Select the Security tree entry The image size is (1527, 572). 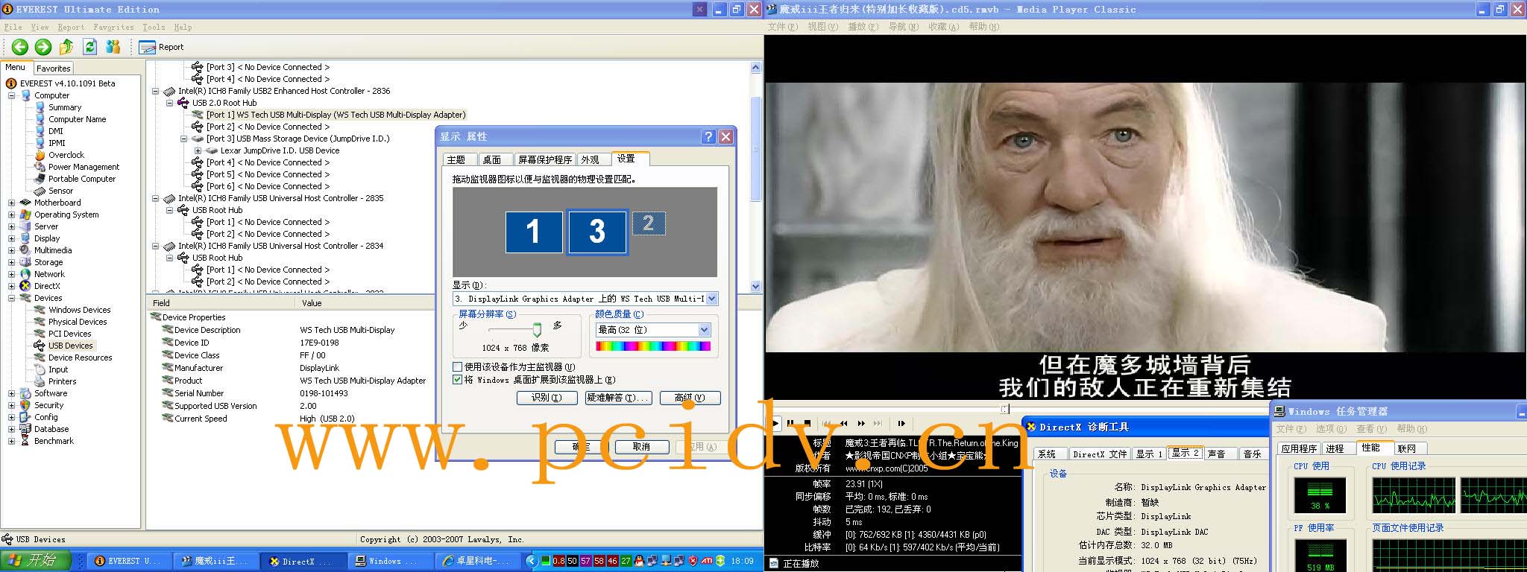tap(42, 405)
